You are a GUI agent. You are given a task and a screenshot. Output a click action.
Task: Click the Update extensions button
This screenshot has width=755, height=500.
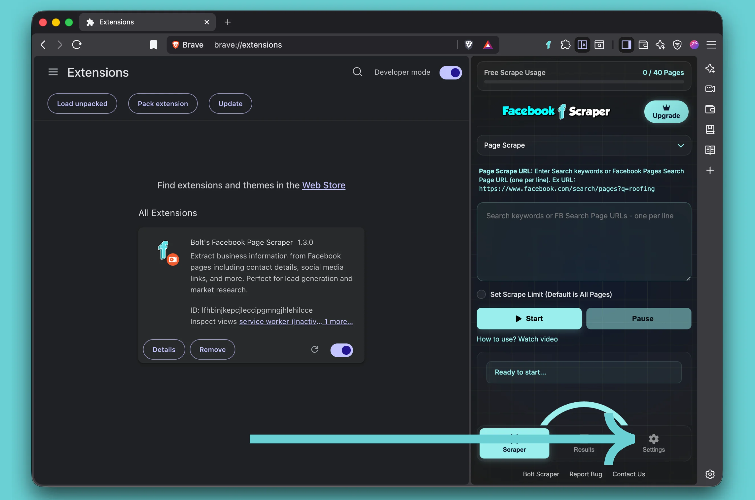(x=231, y=104)
